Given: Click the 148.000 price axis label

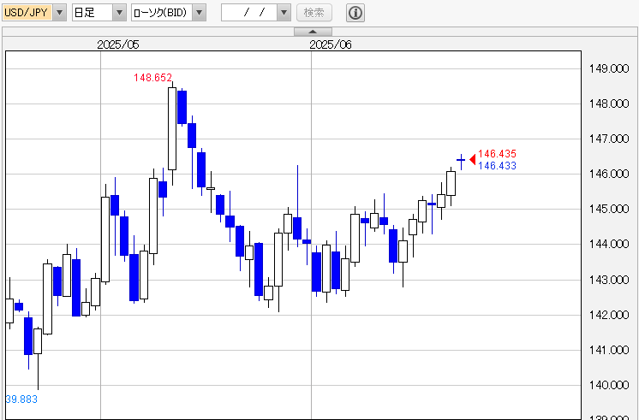Looking at the screenshot, I should tap(609, 104).
